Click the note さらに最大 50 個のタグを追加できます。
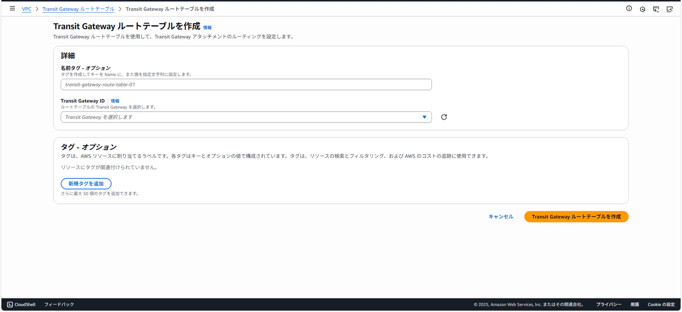This screenshot has height=312, width=682. click(x=100, y=194)
